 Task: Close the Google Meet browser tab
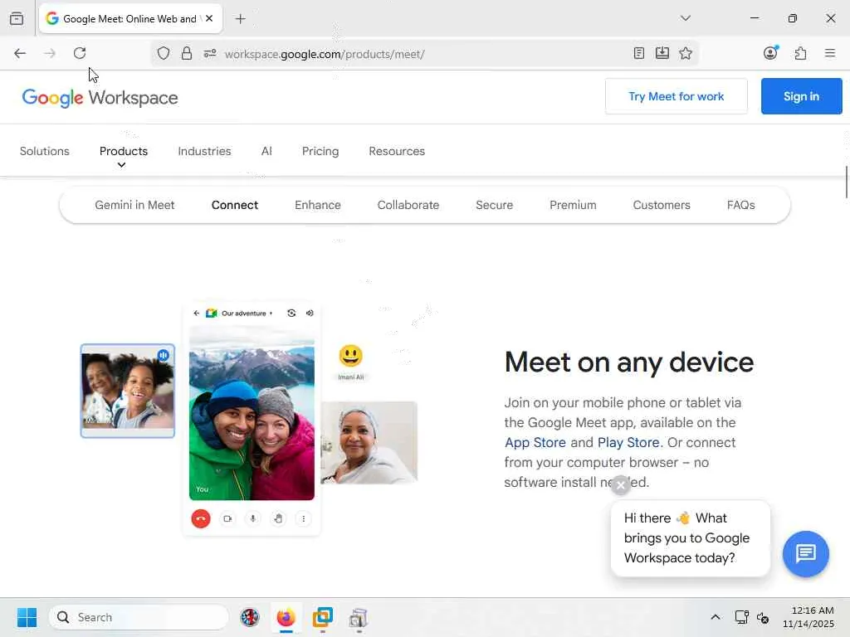[209, 18]
